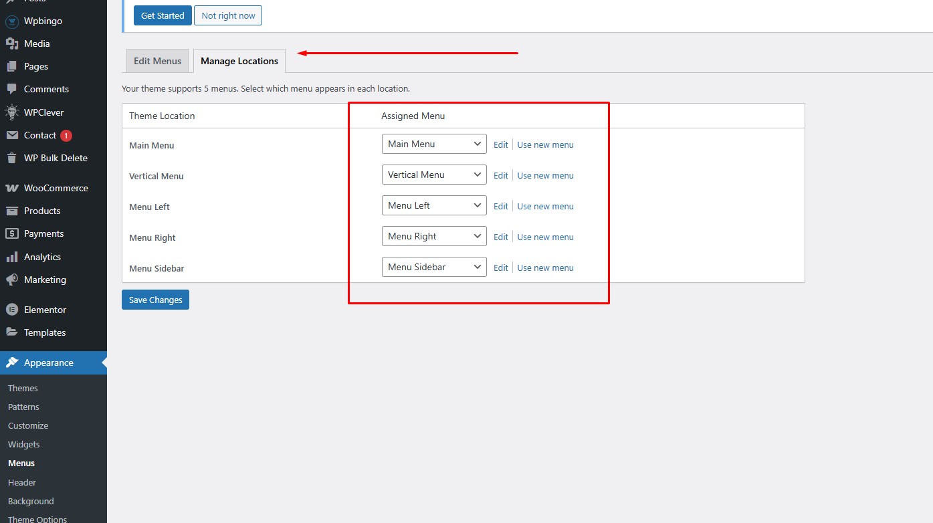Click the Marketing megaphone icon

[x=11, y=280]
